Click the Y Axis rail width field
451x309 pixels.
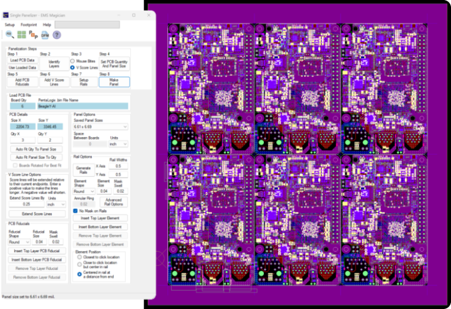click(118, 174)
